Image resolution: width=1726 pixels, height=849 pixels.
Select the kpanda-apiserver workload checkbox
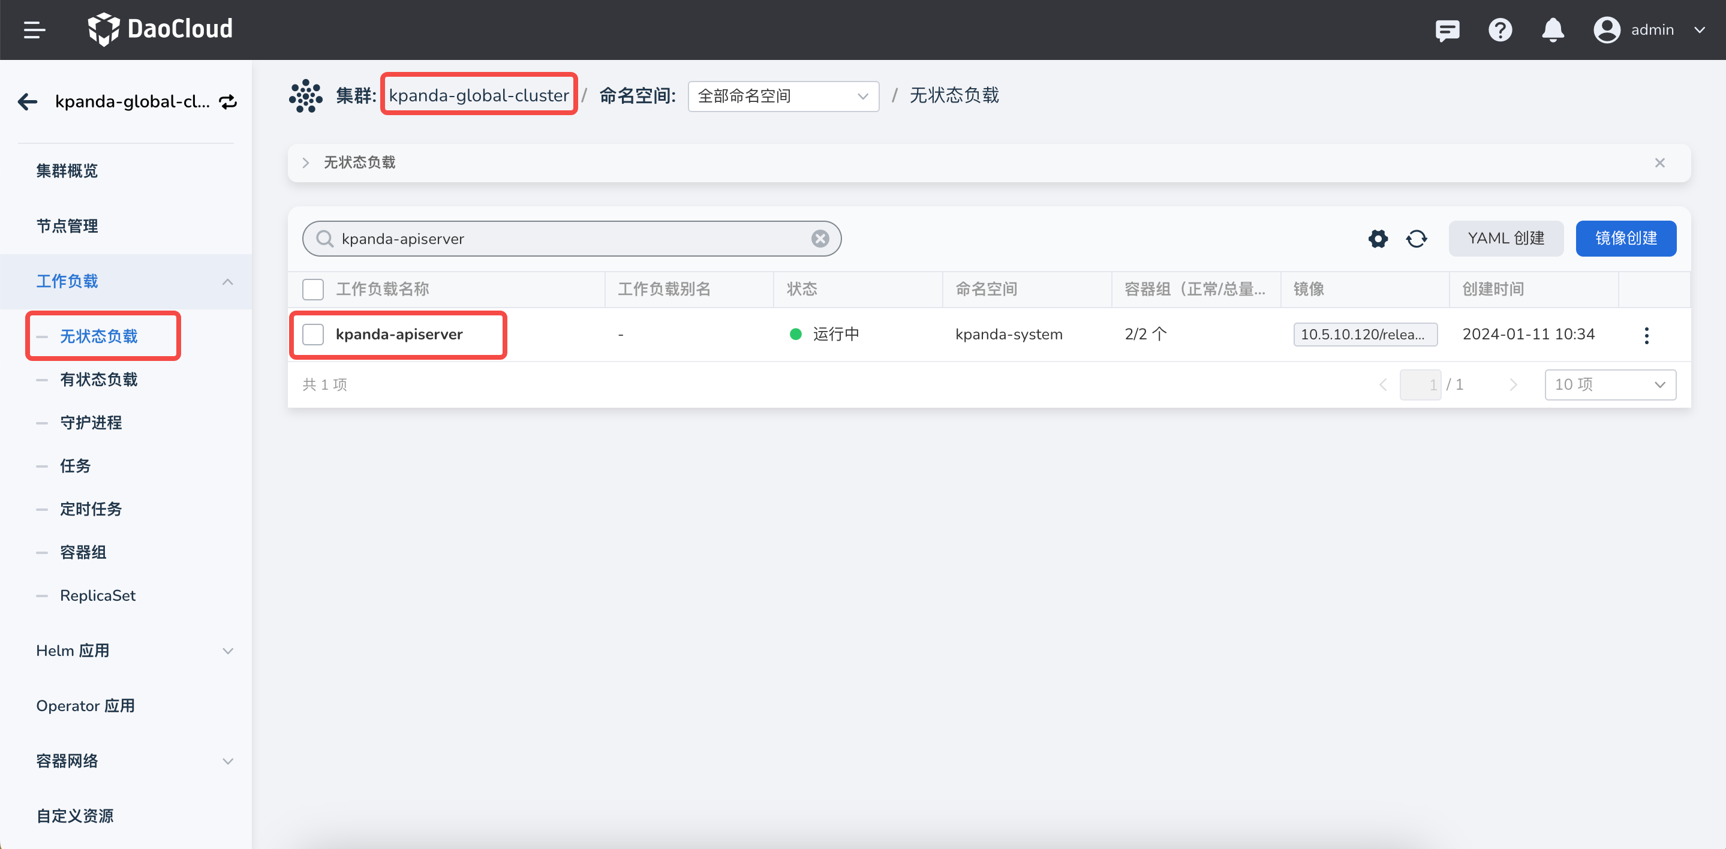pos(312,333)
